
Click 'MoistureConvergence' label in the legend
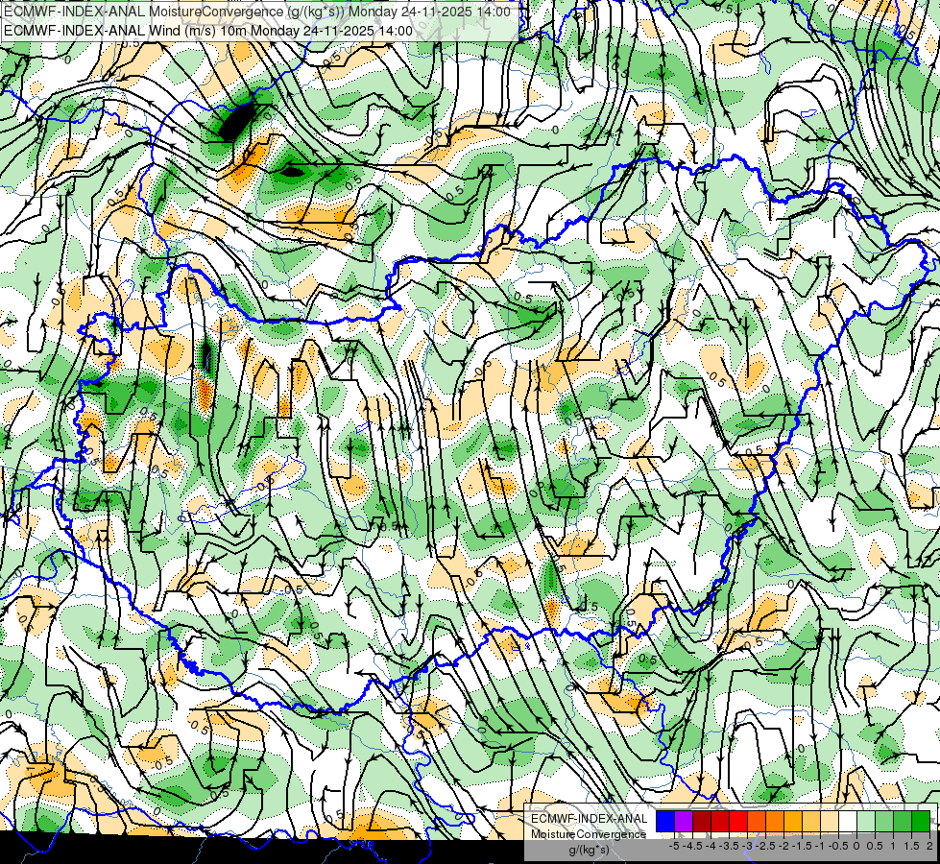click(589, 834)
